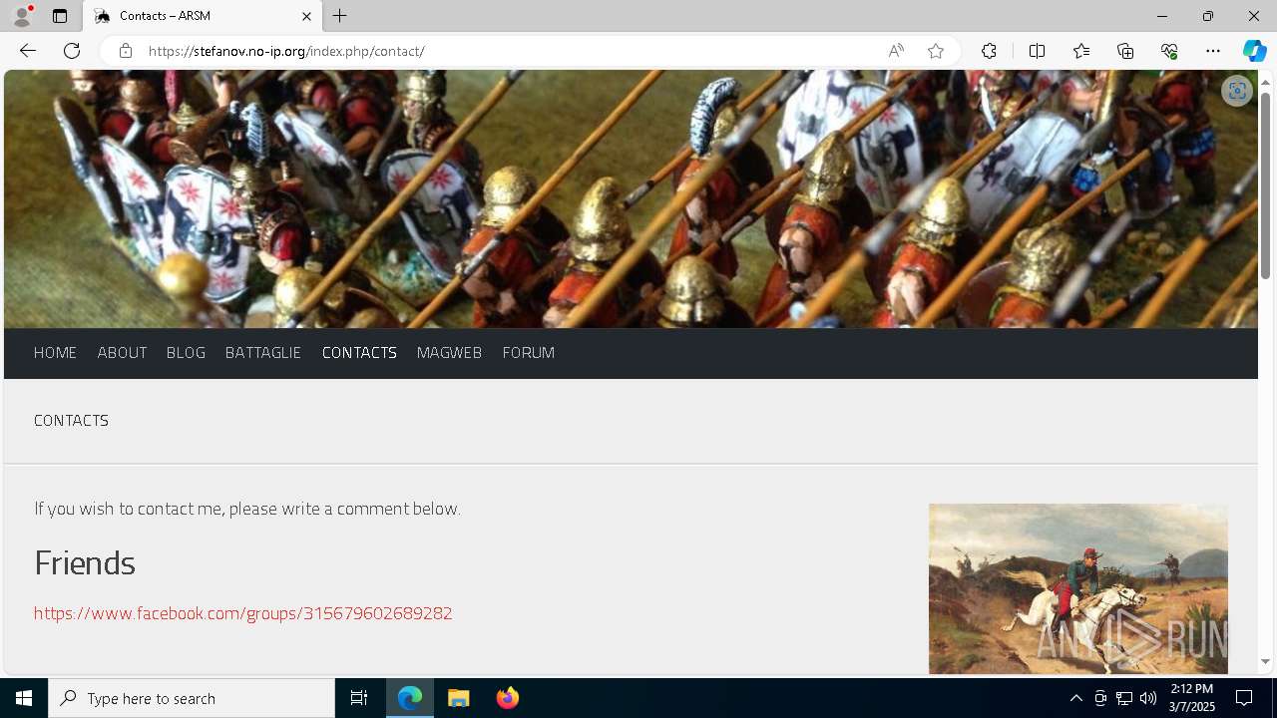Open a new browser tab
Image resolution: width=1277 pixels, height=718 pixels.
coord(340,16)
